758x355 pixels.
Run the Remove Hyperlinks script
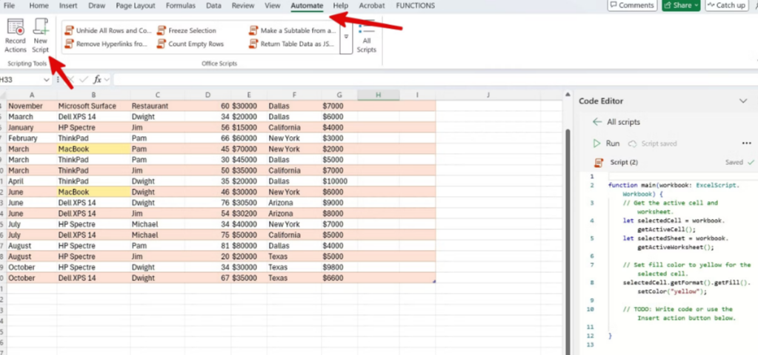[107, 44]
